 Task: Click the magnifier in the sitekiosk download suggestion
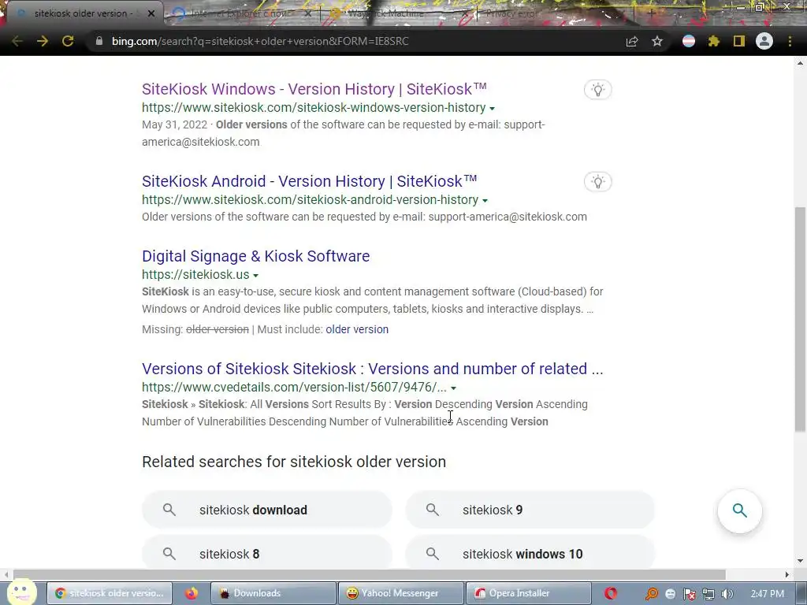[169, 510]
